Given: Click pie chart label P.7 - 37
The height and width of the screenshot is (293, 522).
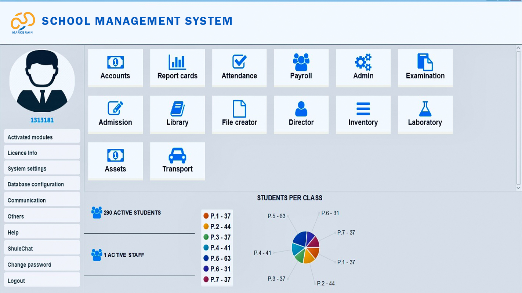Looking at the screenshot, I should tap(346, 233).
